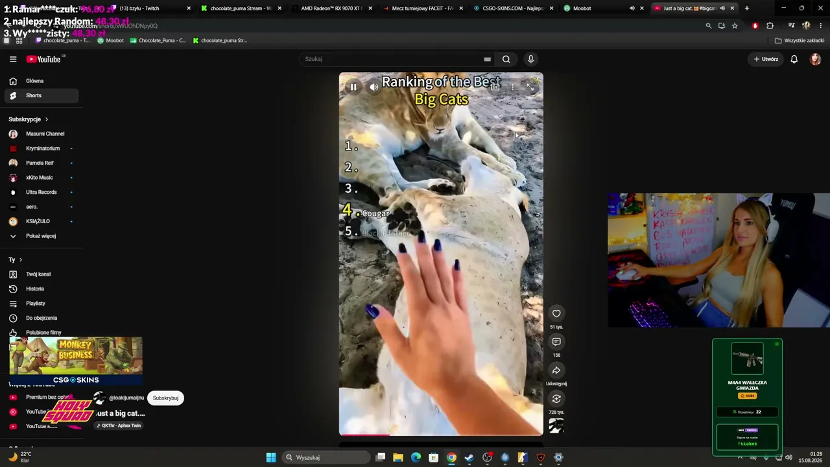Open Playlisty
Viewport: 830px width, 467px height.
click(x=42, y=304)
